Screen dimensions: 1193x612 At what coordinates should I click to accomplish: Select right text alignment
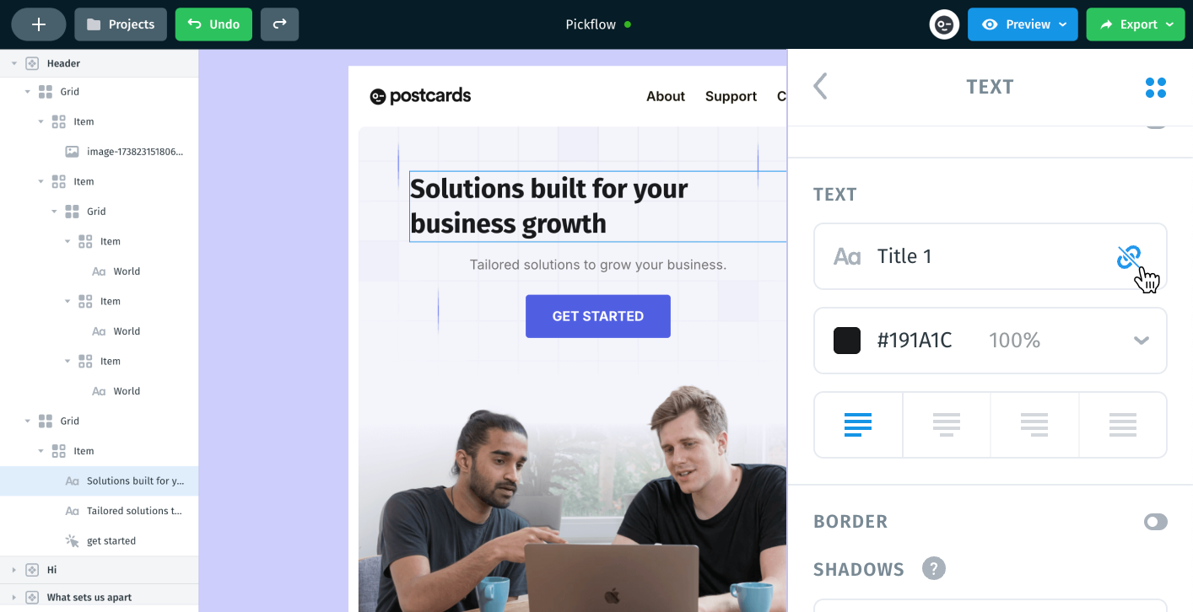pos(1034,424)
